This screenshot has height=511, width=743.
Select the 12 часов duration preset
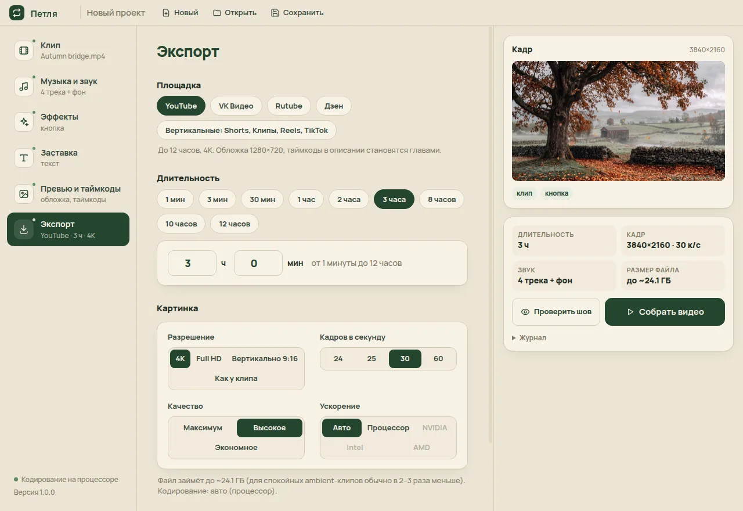point(235,224)
